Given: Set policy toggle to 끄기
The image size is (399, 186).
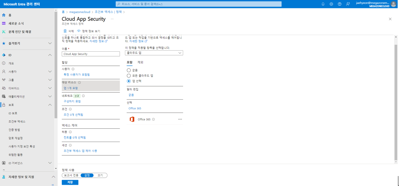Looking at the screenshot, I should point(100,175).
